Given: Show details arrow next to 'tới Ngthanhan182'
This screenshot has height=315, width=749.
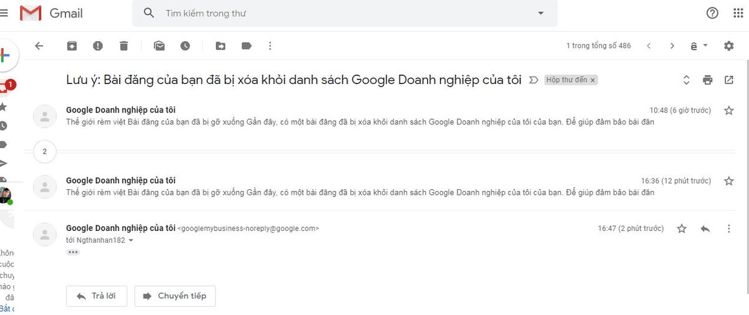Looking at the screenshot, I should tap(130, 240).
